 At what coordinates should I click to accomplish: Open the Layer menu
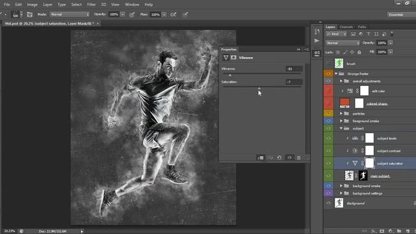point(47,5)
